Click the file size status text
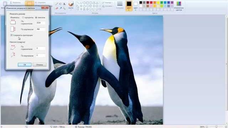Screen dimensions: 228x128 coord(85,127)
